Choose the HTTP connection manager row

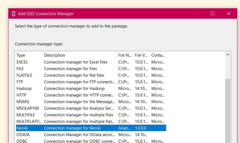(91, 95)
